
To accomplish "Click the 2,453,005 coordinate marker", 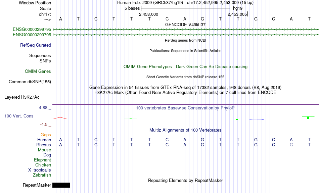I will coord(237,14).
